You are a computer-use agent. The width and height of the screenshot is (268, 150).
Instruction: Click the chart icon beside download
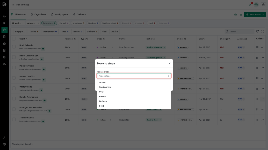coord(236,15)
